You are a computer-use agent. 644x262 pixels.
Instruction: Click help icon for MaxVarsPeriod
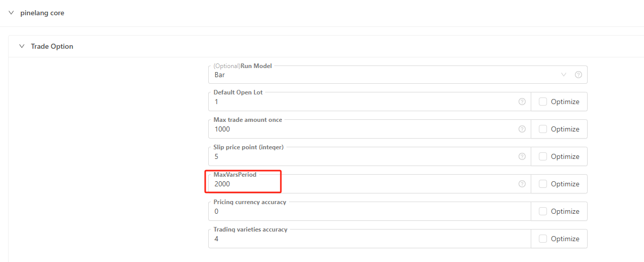point(522,184)
